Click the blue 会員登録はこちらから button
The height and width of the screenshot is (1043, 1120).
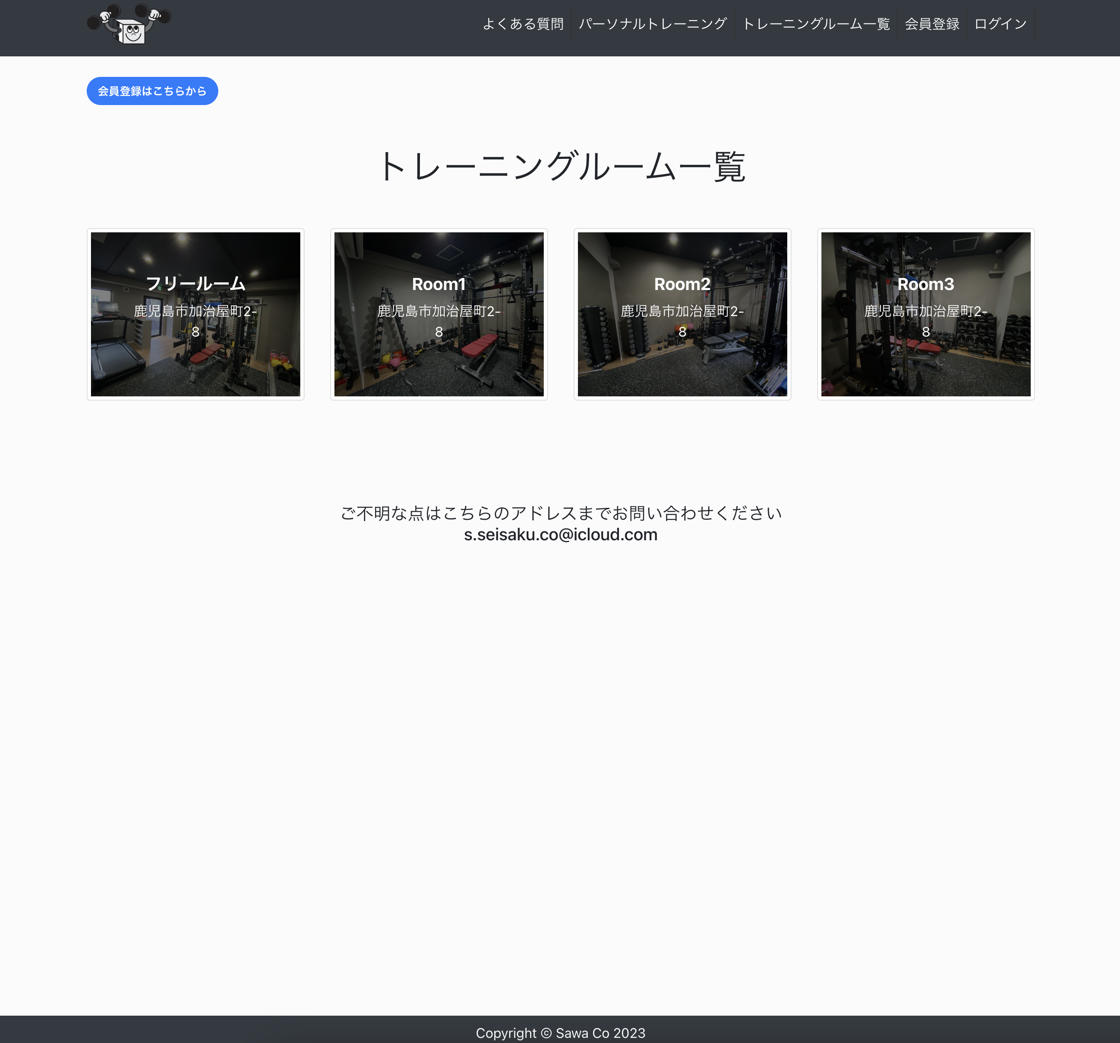tap(152, 91)
